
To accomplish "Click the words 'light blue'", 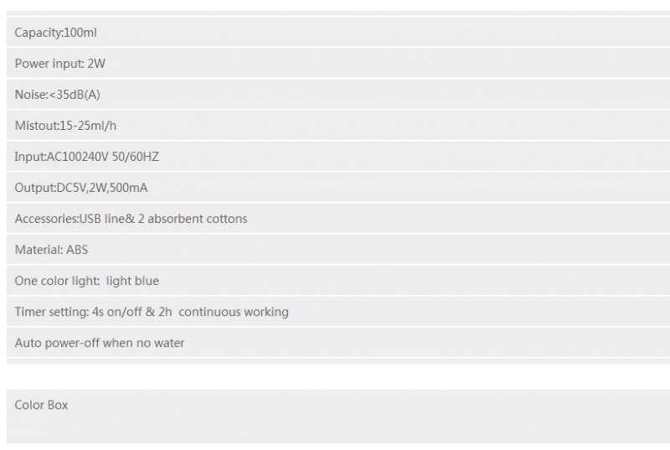I will pos(132,281).
